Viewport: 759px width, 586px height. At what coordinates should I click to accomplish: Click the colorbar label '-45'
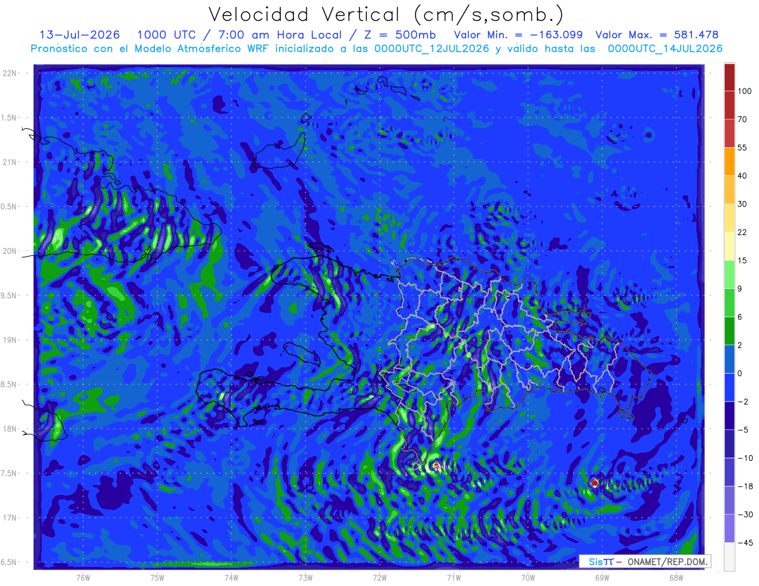[744, 542]
